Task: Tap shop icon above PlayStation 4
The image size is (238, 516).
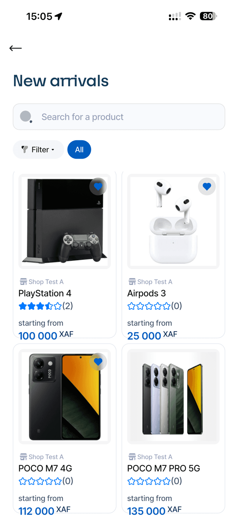Action: tap(23, 282)
